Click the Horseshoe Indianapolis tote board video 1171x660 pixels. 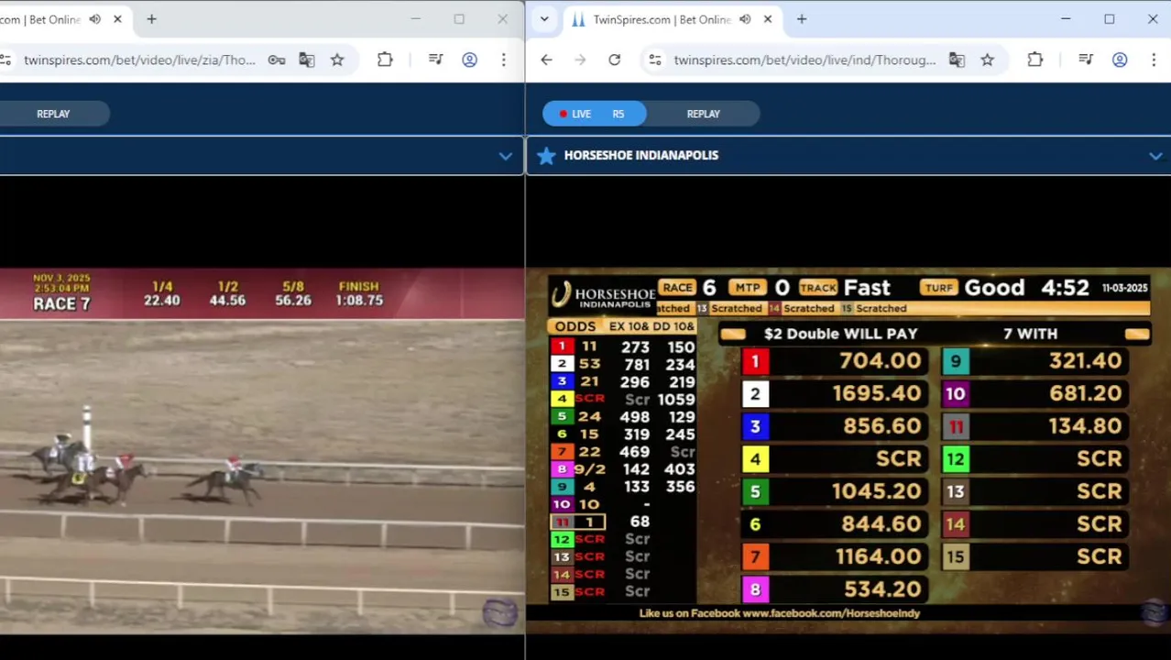click(848, 451)
